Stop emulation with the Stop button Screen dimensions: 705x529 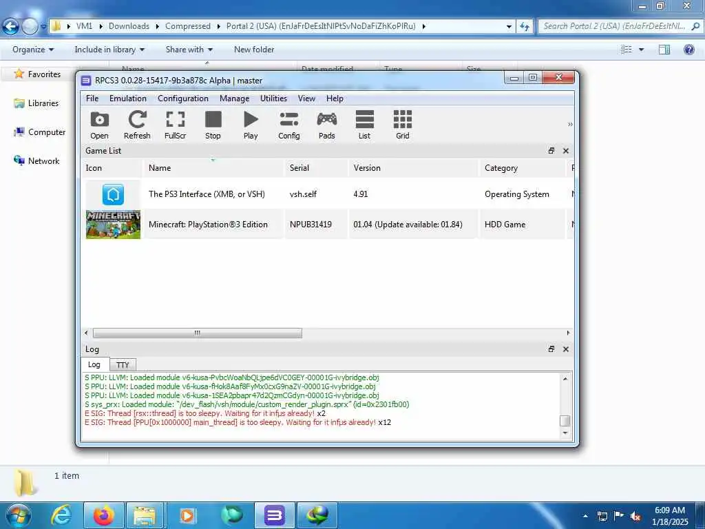213,125
